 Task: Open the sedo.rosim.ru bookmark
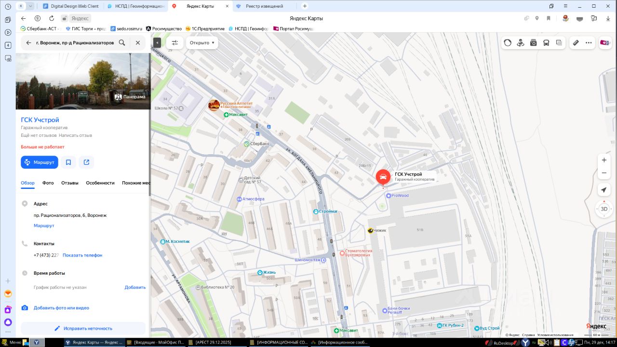[126, 28]
